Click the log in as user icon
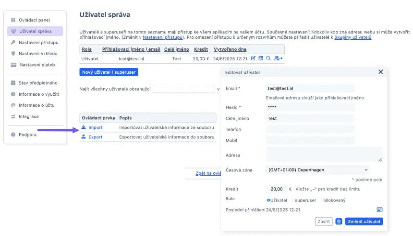This screenshot has height=236, width=413. point(278,58)
